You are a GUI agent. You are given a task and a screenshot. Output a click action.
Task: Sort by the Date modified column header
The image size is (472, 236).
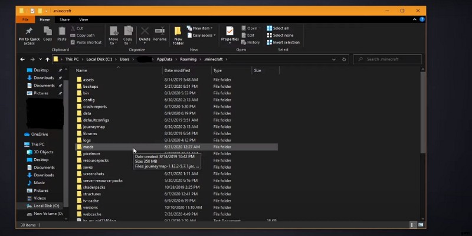176,70
